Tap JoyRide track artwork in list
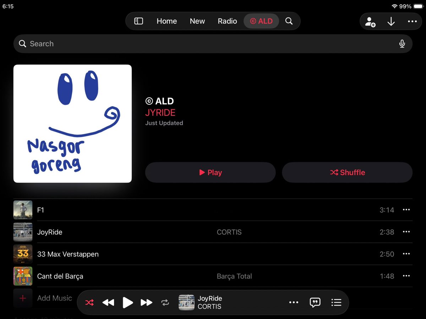The width and height of the screenshot is (426, 319). click(x=23, y=232)
